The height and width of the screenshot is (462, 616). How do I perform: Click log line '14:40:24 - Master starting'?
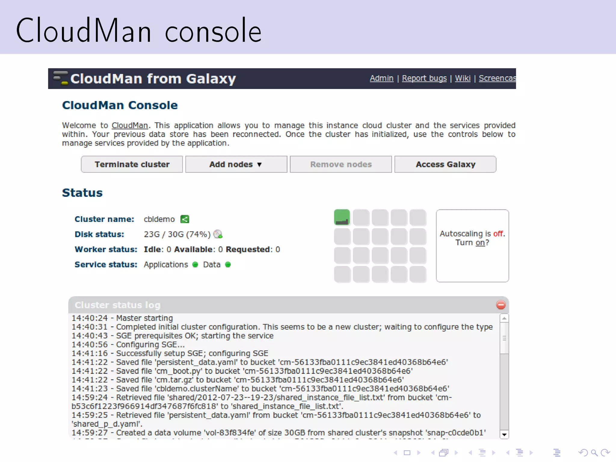(122, 318)
